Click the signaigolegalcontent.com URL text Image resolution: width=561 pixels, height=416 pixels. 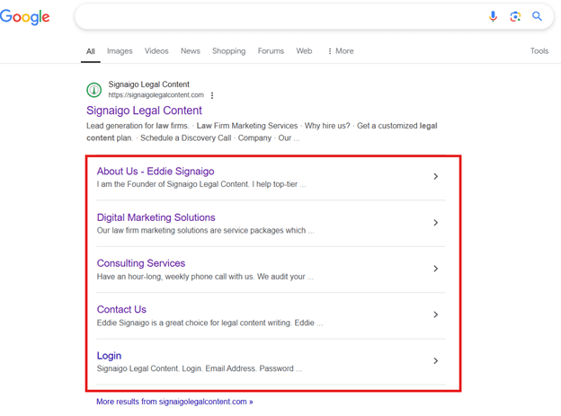tap(156, 95)
